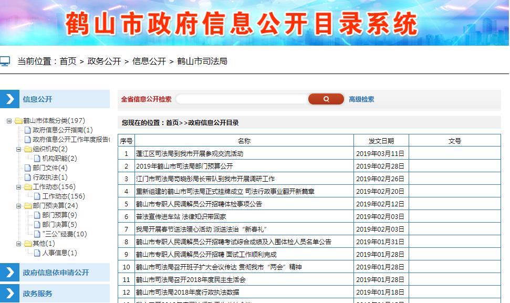Screen dimensions: 510x303
Task: Collapse the 鹤山市体裁分类 root tree node
Action: (9, 121)
